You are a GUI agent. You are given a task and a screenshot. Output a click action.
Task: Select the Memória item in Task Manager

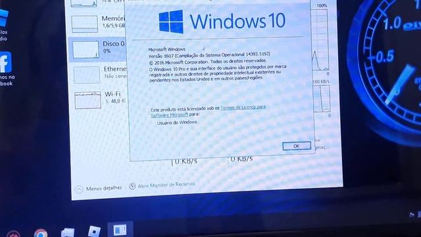click(98, 23)
